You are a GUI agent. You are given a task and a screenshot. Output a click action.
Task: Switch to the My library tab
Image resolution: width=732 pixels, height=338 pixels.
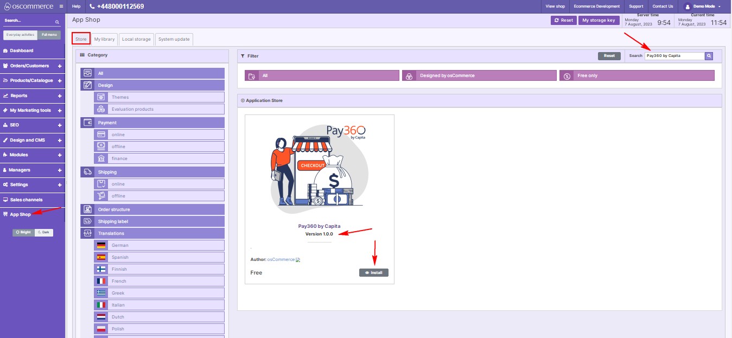pos(104,39)
